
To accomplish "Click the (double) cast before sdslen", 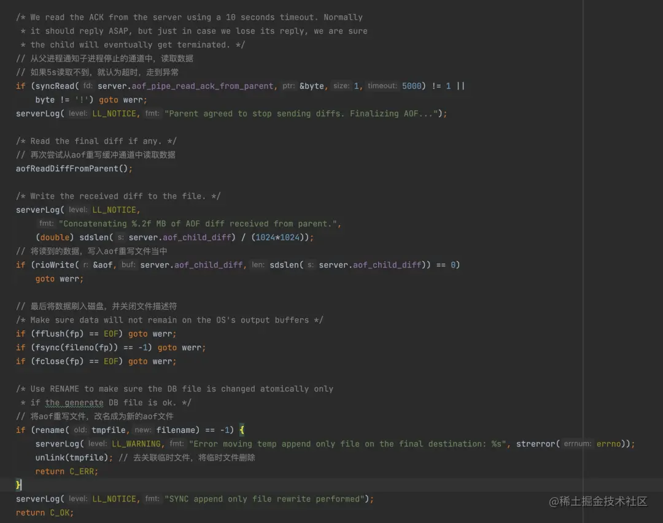I will click(55, 237).
